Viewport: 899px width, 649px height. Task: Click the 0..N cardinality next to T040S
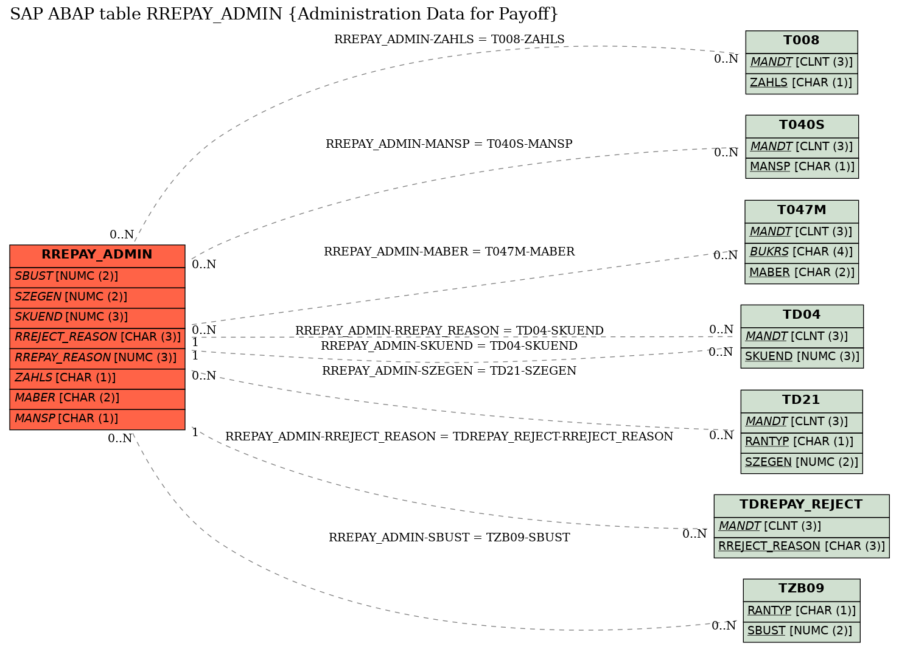[x=726, y=153]
